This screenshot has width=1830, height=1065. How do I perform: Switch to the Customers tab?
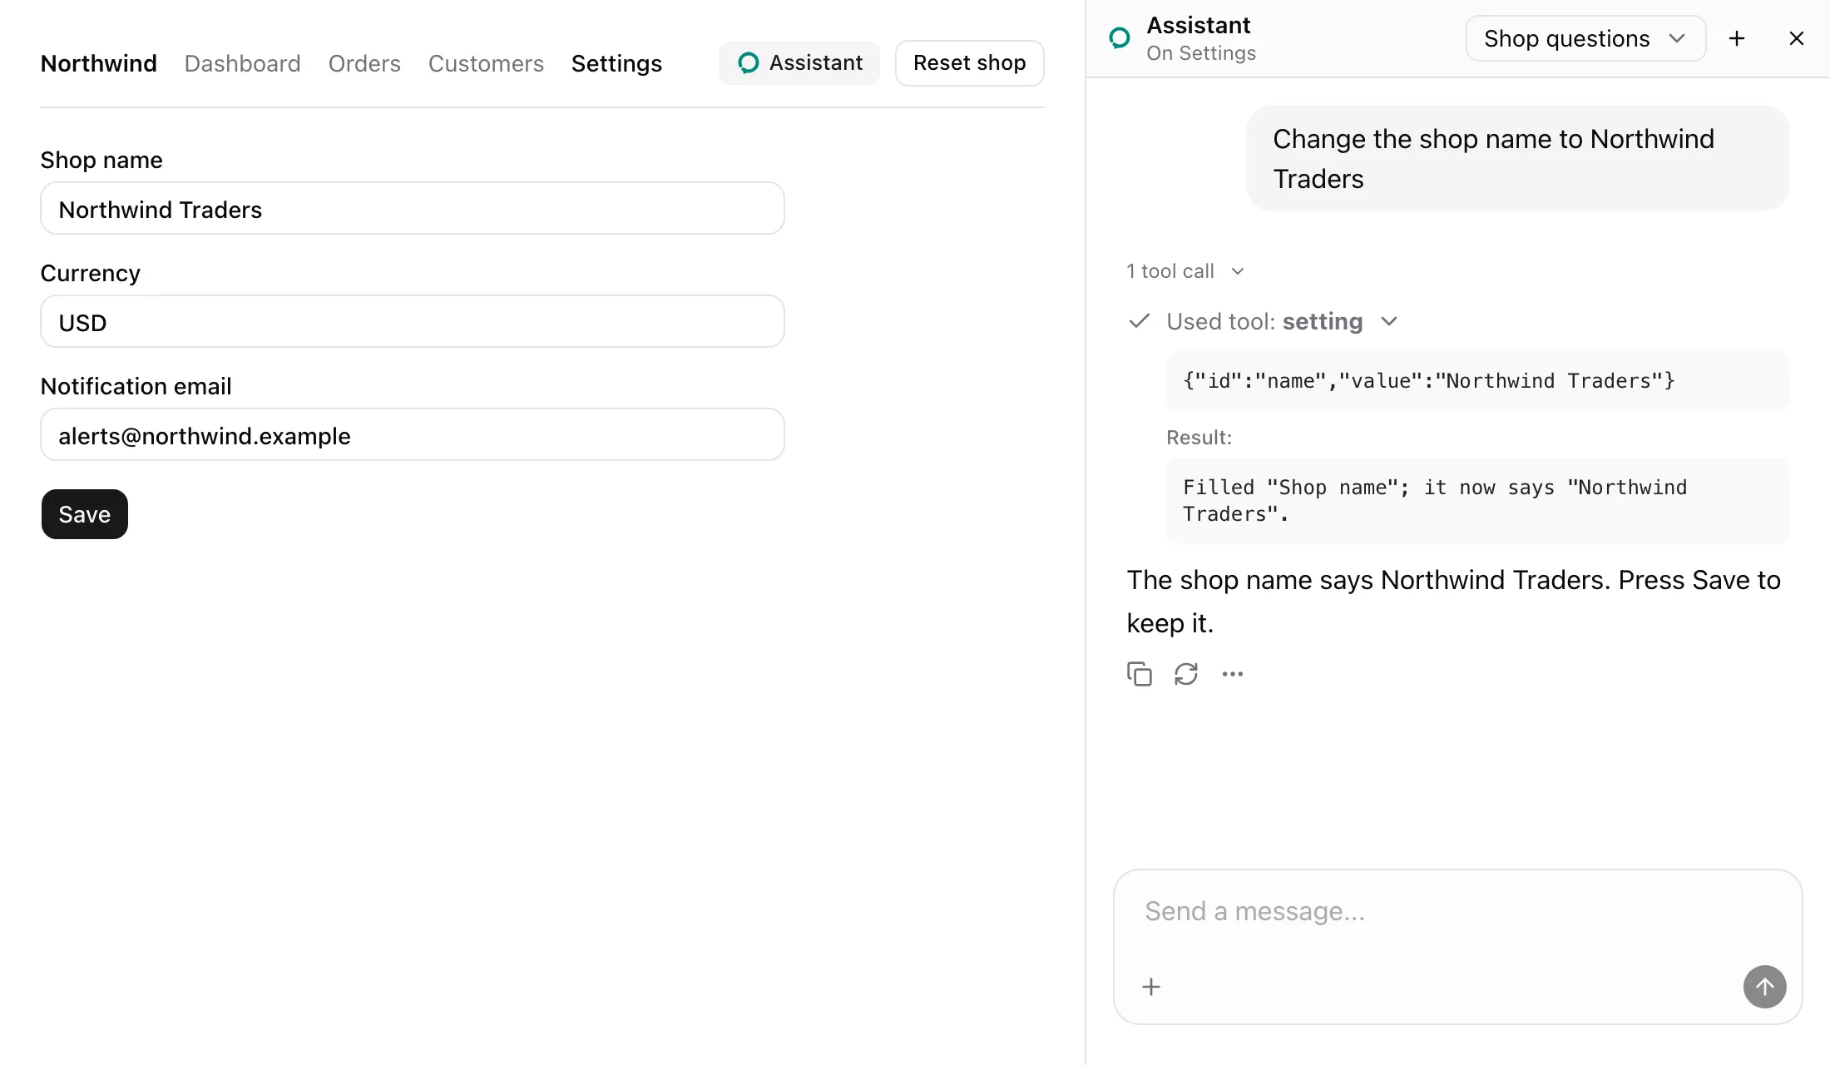(x=486, y=63)
